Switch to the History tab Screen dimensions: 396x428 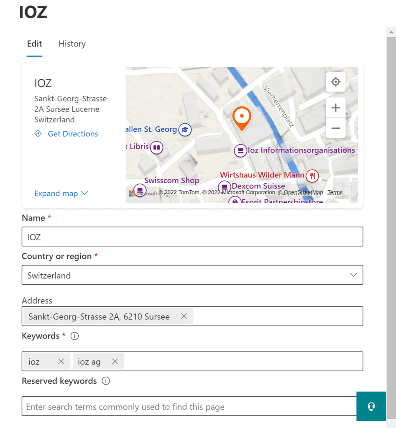pyautogui.click(x=72, y=43)
